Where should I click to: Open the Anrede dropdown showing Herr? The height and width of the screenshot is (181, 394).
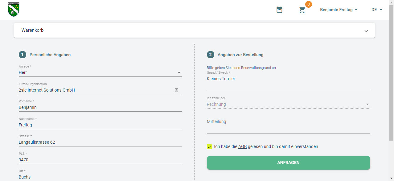[x=100, y=73]
